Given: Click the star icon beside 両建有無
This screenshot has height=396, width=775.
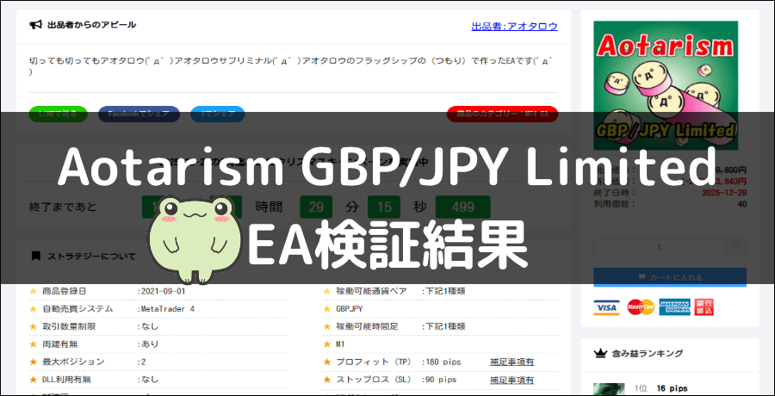Looking at the screenshot, I should pos(34,344).
